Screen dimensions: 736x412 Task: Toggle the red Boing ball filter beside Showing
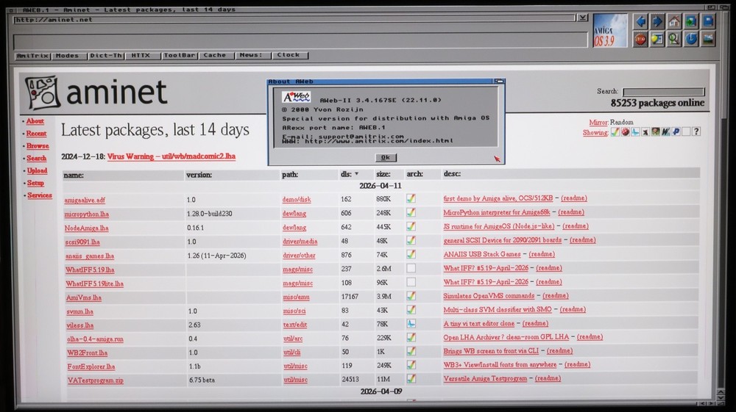[625, 132]
